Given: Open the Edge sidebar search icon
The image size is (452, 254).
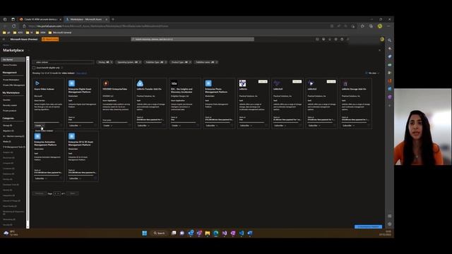Looking at the screenshot, I should point(389,41).
